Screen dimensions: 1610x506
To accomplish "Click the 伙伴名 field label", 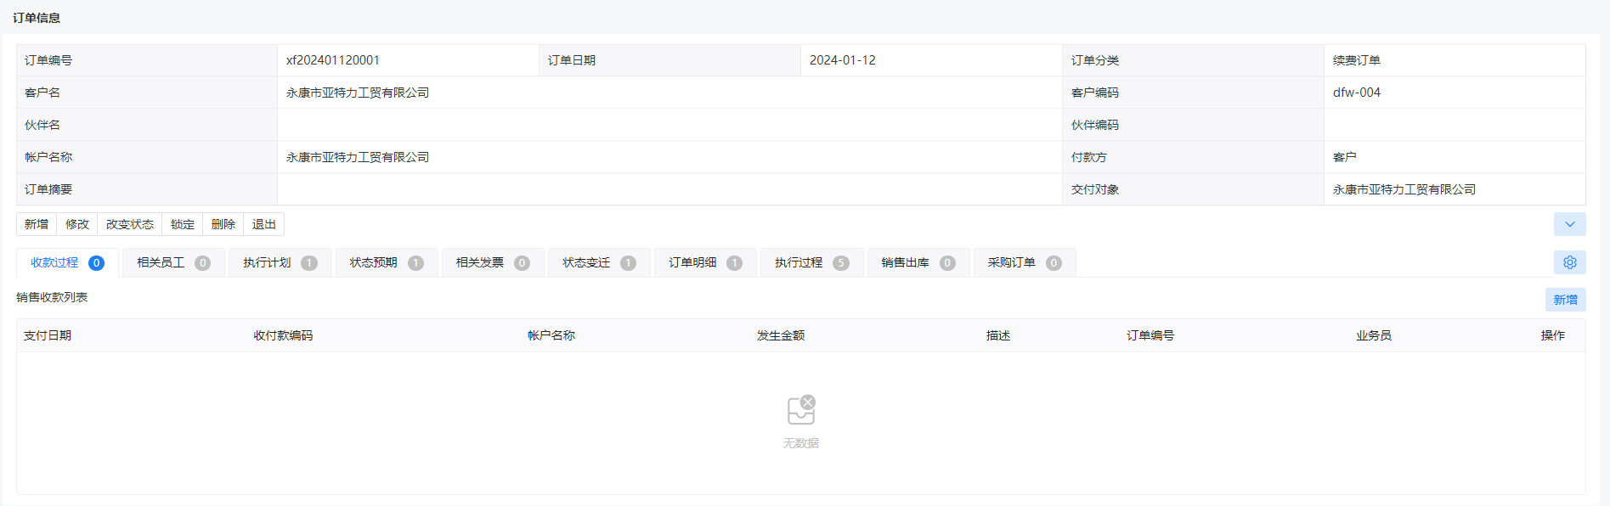I will [x=42, y=125].
